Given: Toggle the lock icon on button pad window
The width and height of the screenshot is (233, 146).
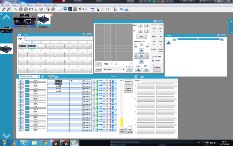Looking at the screenshot, I should (83, 35).
